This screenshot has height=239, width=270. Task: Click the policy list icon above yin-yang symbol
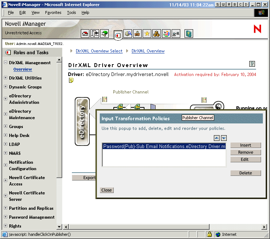pyautogui.click(x=204, y=100)
